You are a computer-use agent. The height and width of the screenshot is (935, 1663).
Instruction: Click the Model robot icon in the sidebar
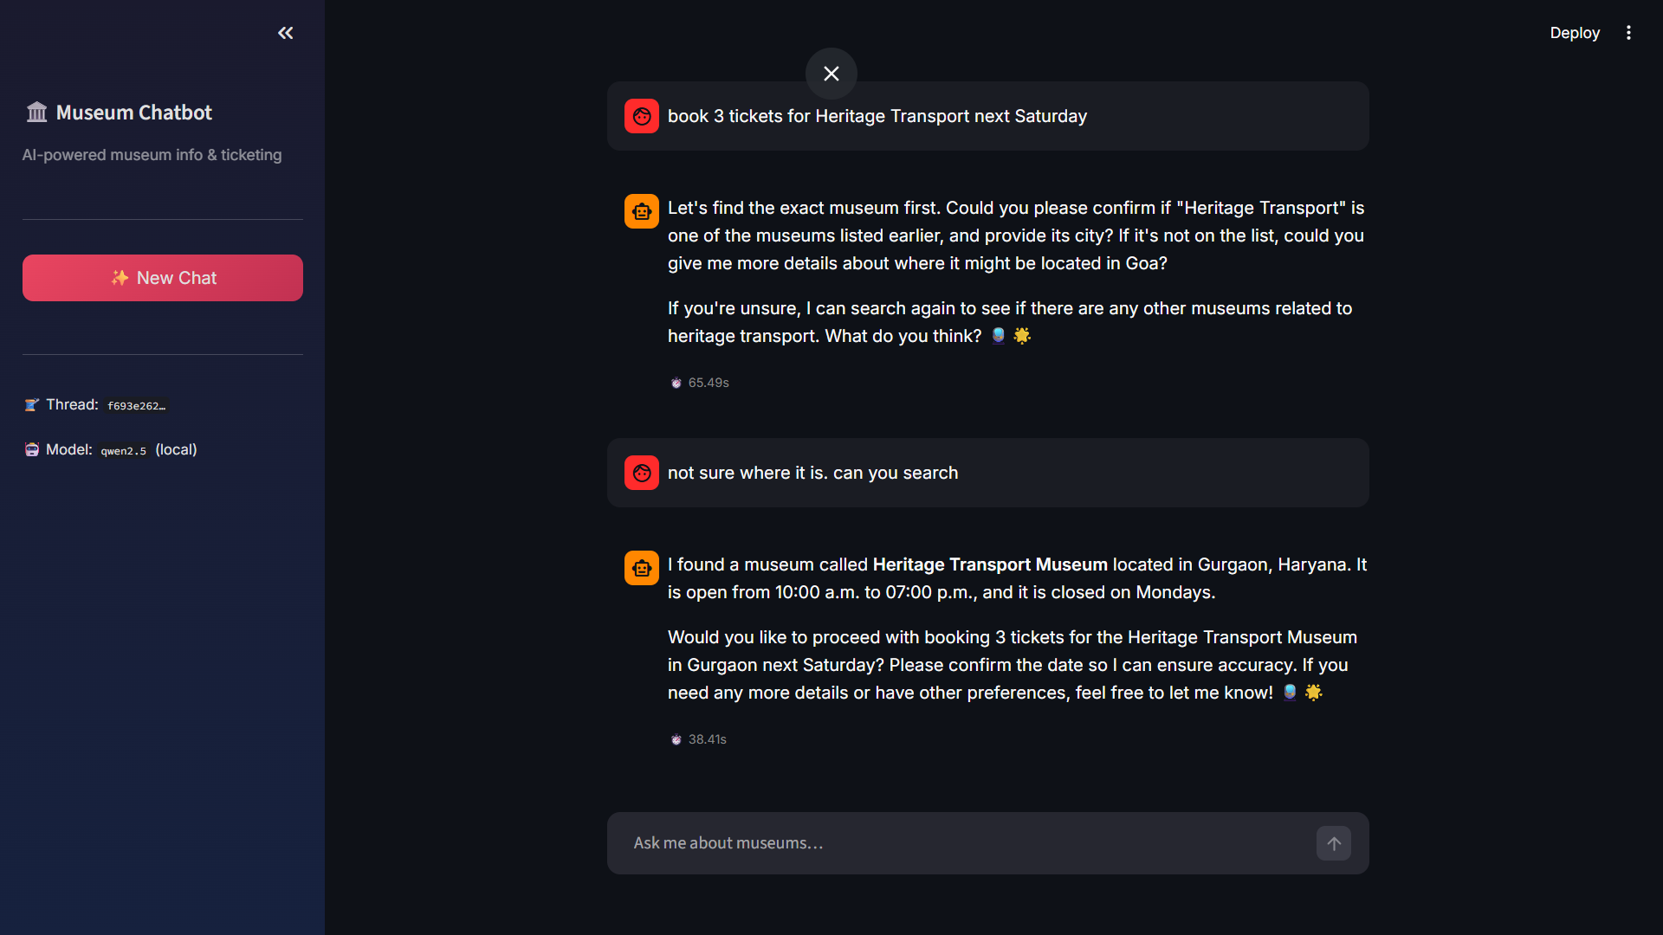coord(32,449)
